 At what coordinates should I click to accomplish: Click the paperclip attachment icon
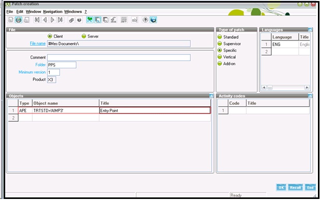click(71, 20)
